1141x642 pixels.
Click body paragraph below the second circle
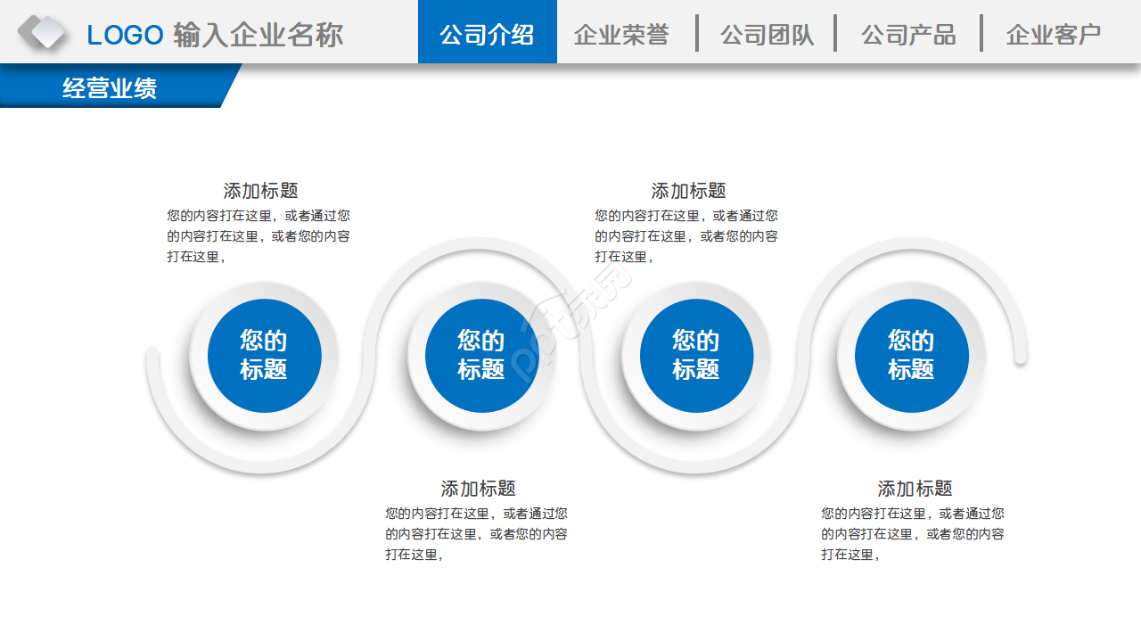coord(476,534)
